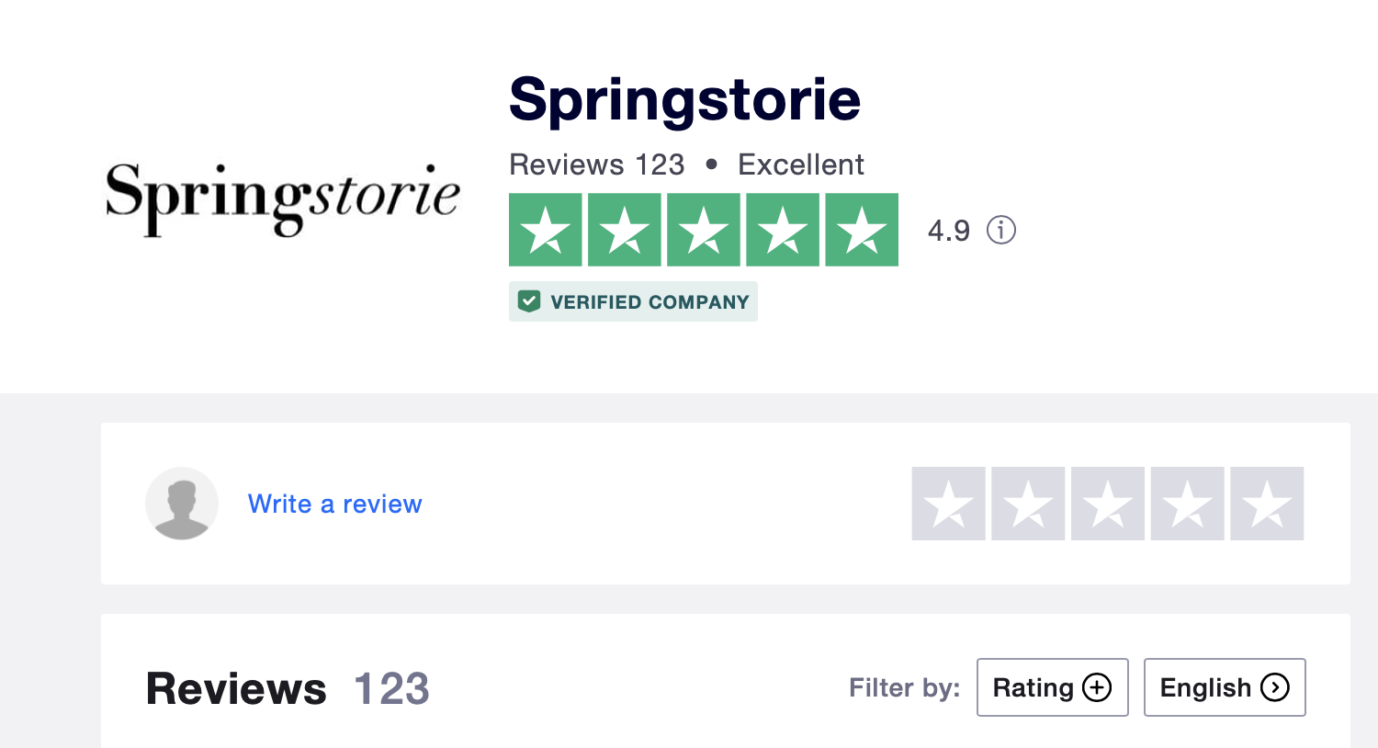Image resolution: width=1378 pixels, height=748 pixels.
Task: Click the Verified Company badge
Action: [633, 301]
